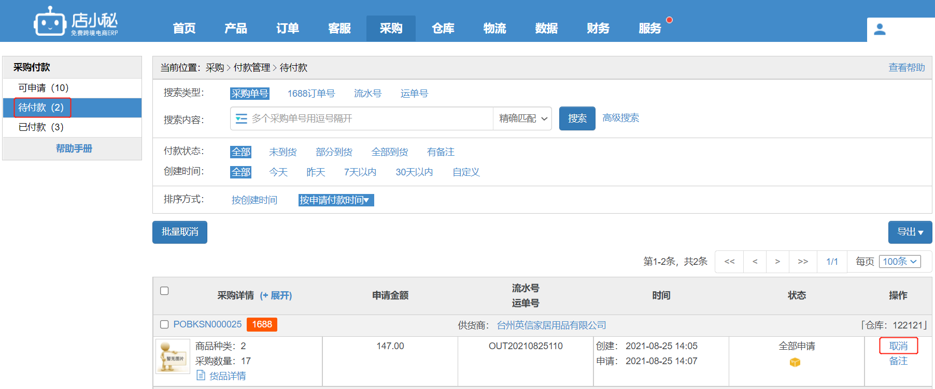The image size is (935, 389).
Task: Choose search type 流水号
Action: pos(367,94)
